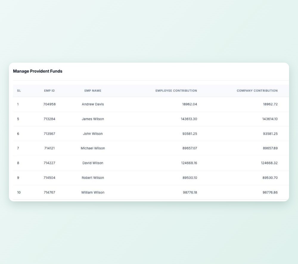Click employee contribution "98776.18"
This screenshot has height=264, width=298.
(190, 192)
